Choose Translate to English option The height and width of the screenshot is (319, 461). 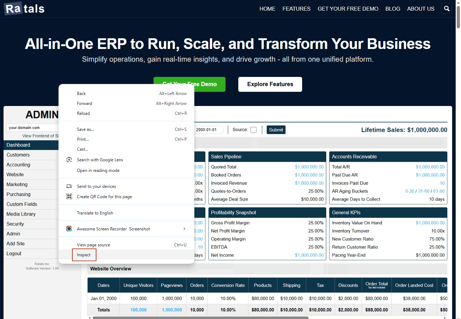pyautogui.click(x=95, y=213)
